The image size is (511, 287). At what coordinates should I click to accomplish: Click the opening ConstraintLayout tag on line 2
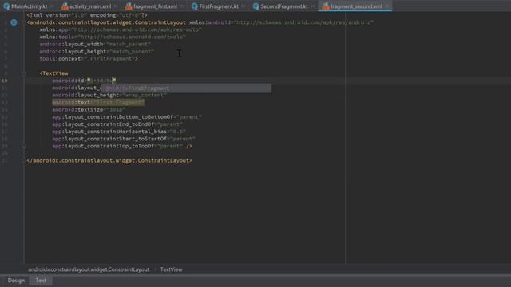coord(106,22)
